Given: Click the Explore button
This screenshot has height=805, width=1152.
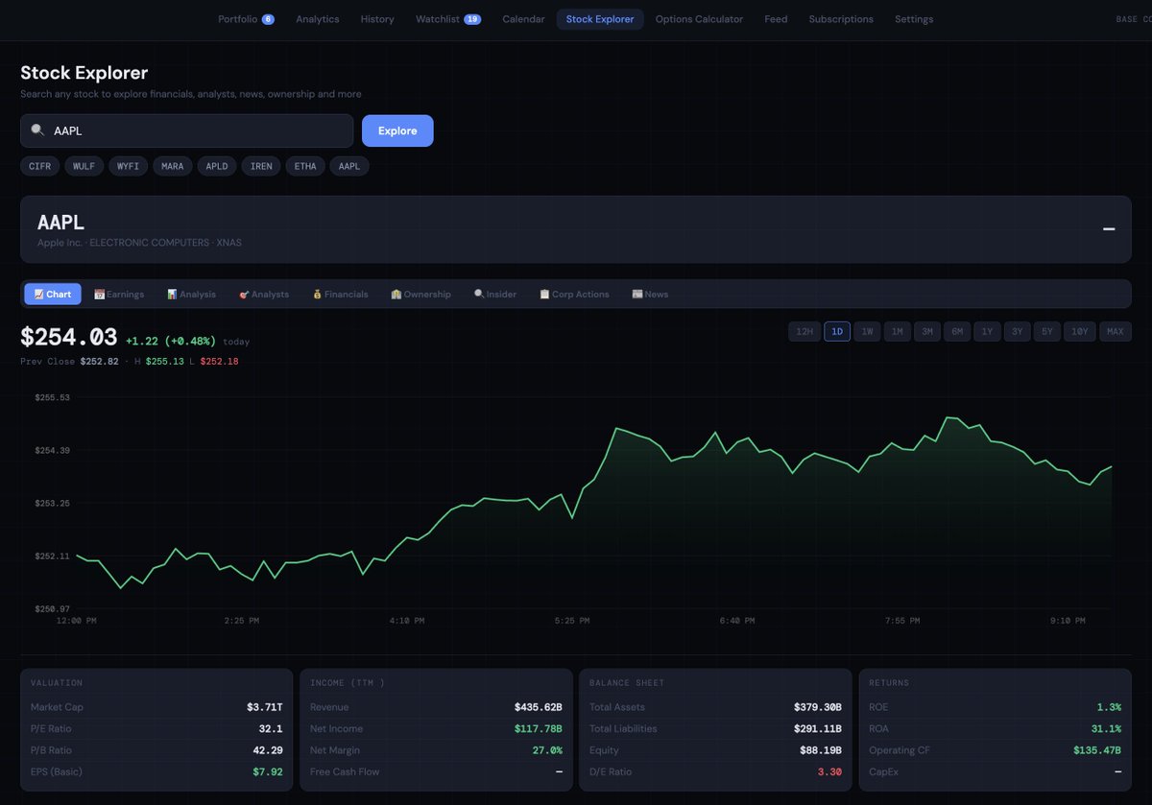Looking at the screenshot, I should pyautogui.click(x=397, y=130).
